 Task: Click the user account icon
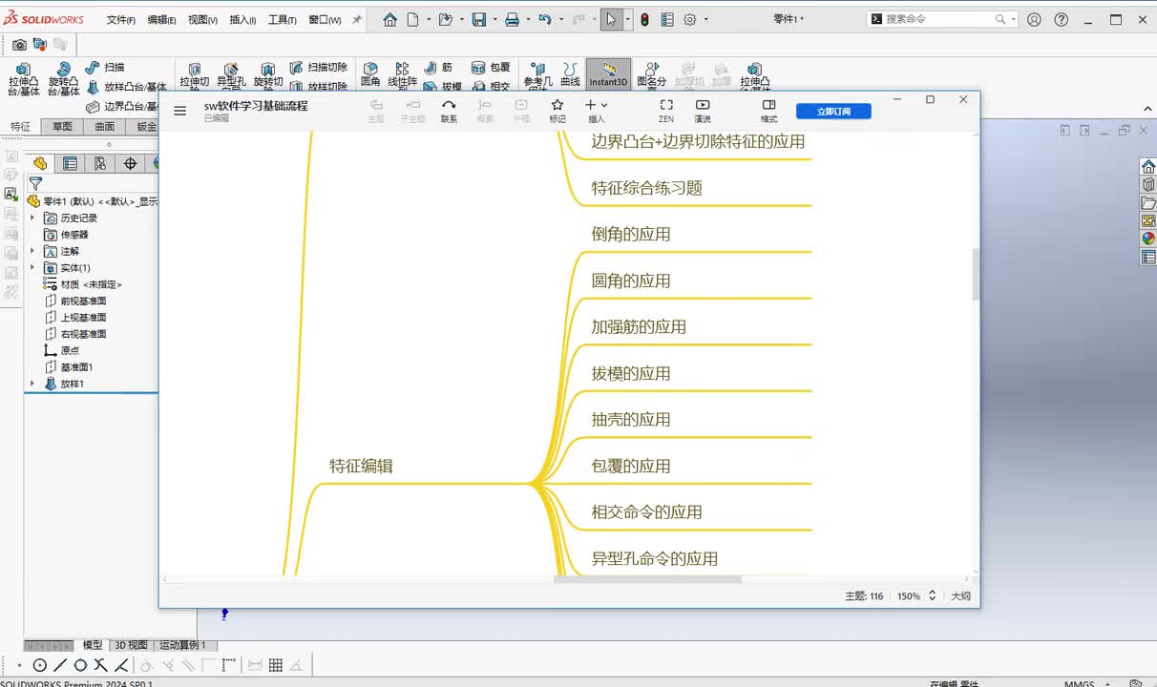(x=1034, y=19)
